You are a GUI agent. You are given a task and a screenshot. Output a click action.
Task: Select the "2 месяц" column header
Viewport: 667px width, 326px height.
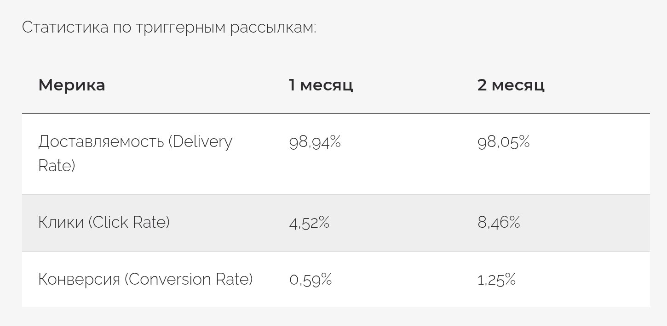point(511,85)
